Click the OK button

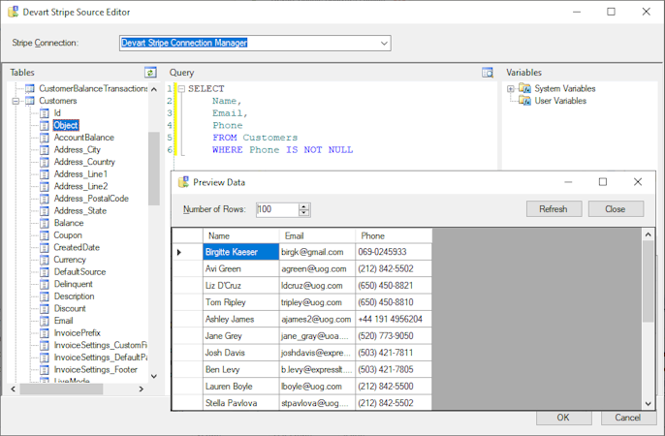(x=561, y=418)
